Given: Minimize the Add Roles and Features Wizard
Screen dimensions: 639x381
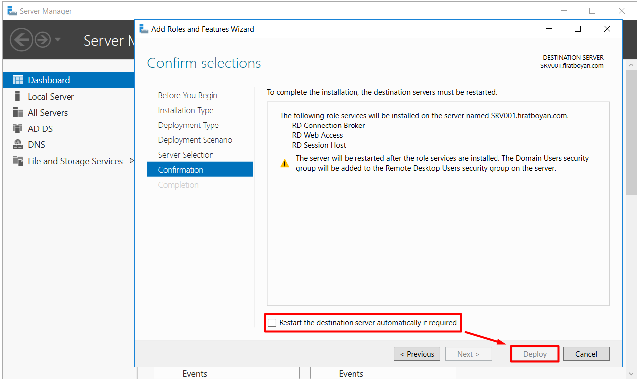Looking at the screenshot, I should tap(549, 29).
